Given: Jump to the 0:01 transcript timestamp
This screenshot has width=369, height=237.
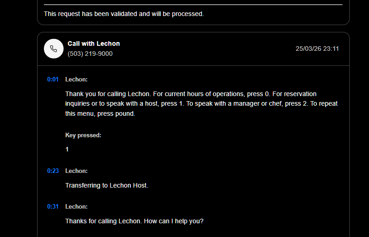Looking at the screenshot, I should tap(53, 79).
